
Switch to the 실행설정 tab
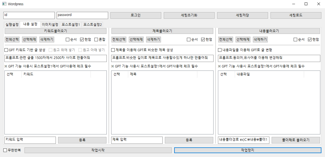(x=12, y=25)
